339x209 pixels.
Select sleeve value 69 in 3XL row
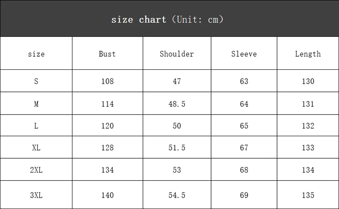click(244, 195)
